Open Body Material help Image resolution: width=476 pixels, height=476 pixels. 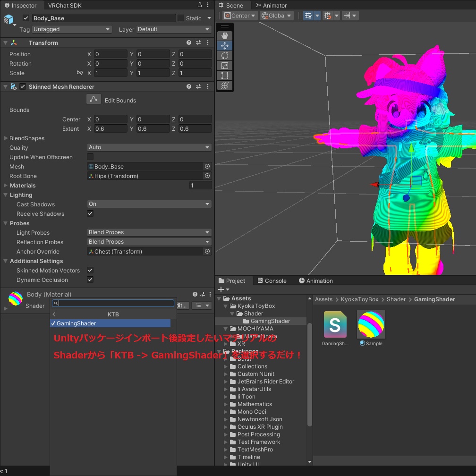pos(195,294)
